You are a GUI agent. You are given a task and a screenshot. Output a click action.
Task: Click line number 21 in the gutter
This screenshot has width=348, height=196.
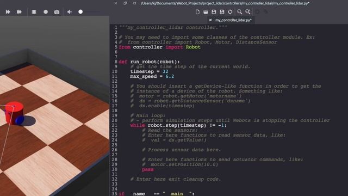pyautogui.click(x=114, y=125)
